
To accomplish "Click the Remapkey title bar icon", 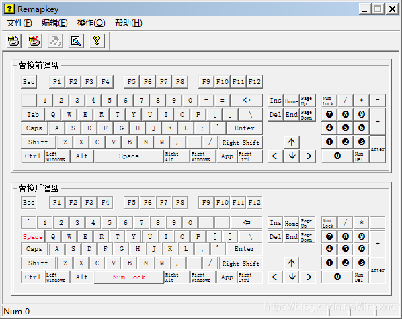I will 9,9.
